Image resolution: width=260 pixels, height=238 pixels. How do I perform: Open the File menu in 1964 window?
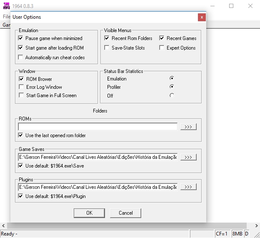7,17
